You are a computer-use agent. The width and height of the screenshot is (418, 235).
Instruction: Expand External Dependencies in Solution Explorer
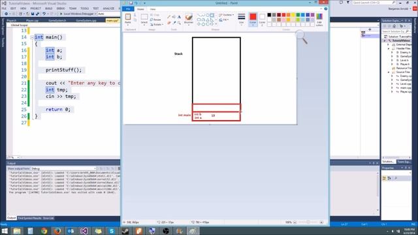(389, 45)
